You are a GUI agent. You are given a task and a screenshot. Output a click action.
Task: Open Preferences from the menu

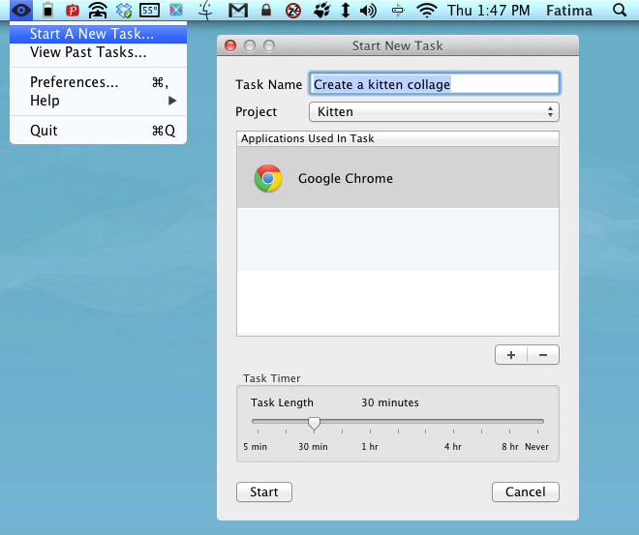point(98,82)
